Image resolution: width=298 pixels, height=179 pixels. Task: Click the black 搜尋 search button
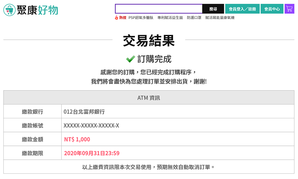[x=213, y=9]
